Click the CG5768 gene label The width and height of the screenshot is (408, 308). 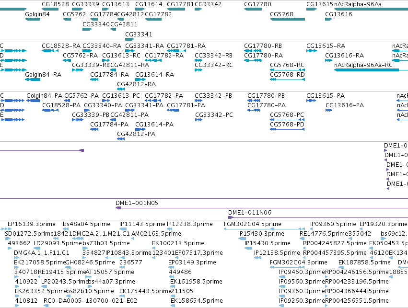click(281, 14)
